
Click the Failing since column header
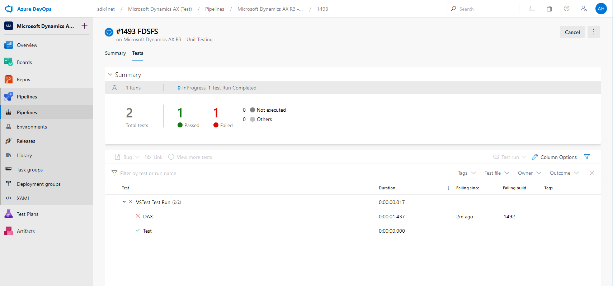click(x=468, y=188)
